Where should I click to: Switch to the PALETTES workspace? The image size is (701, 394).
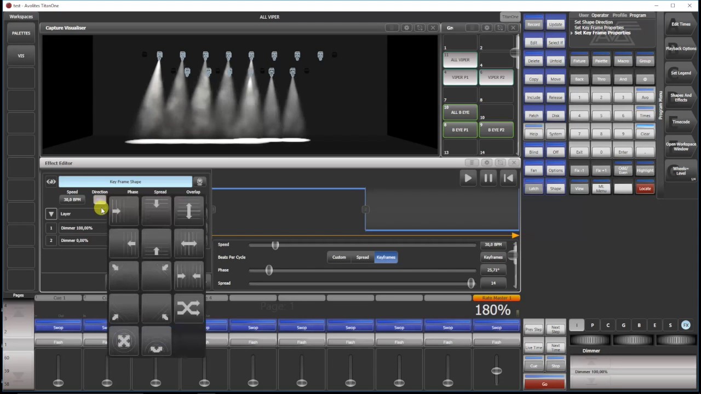[x=21, y=33]
